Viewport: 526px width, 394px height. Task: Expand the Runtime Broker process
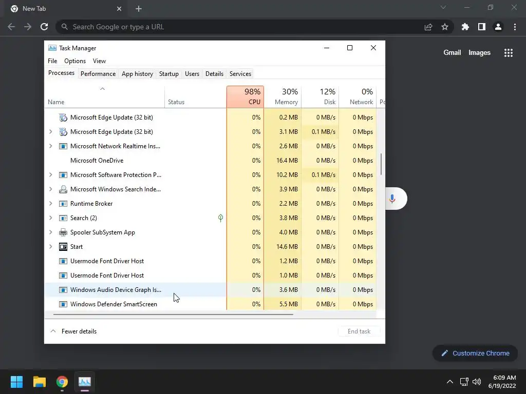tap(51, 204)
